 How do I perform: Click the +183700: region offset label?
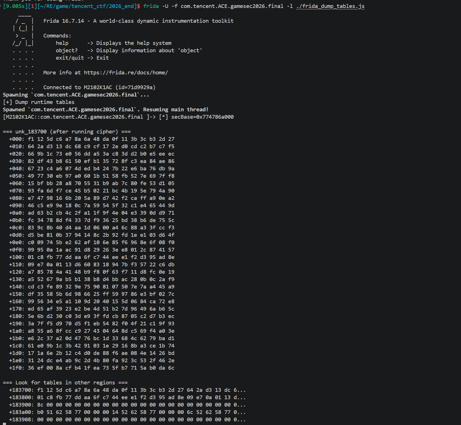[x=22, y=390]
